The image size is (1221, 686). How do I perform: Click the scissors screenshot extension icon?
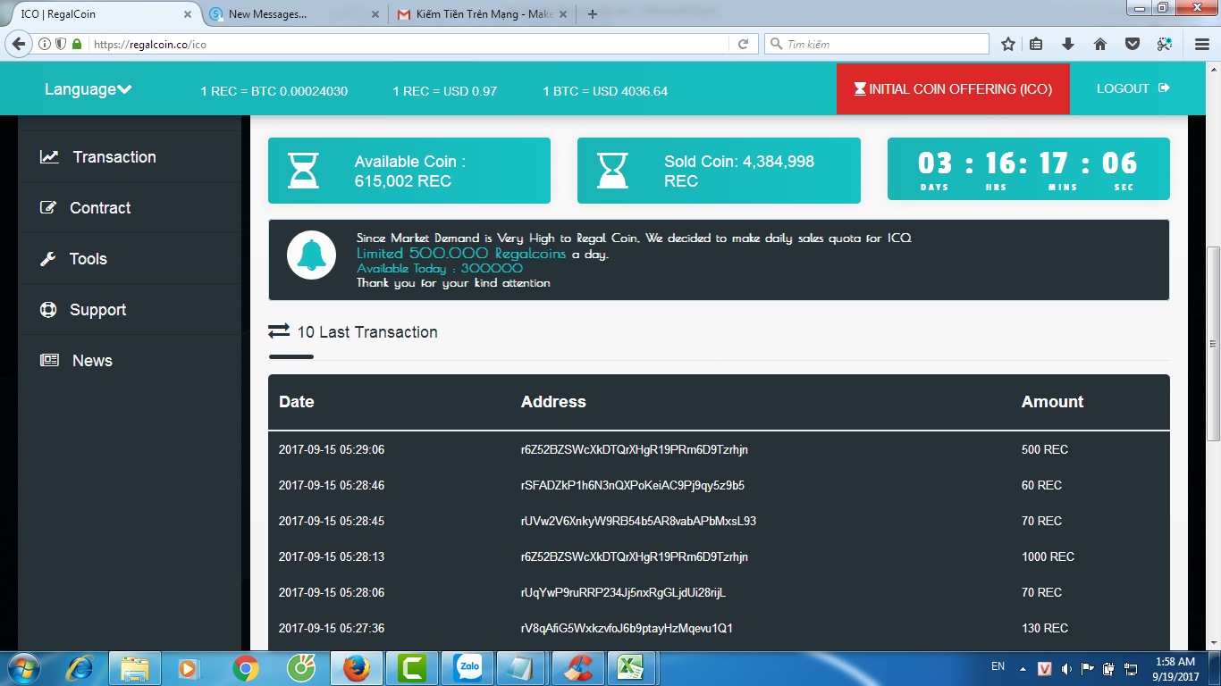1164,44
